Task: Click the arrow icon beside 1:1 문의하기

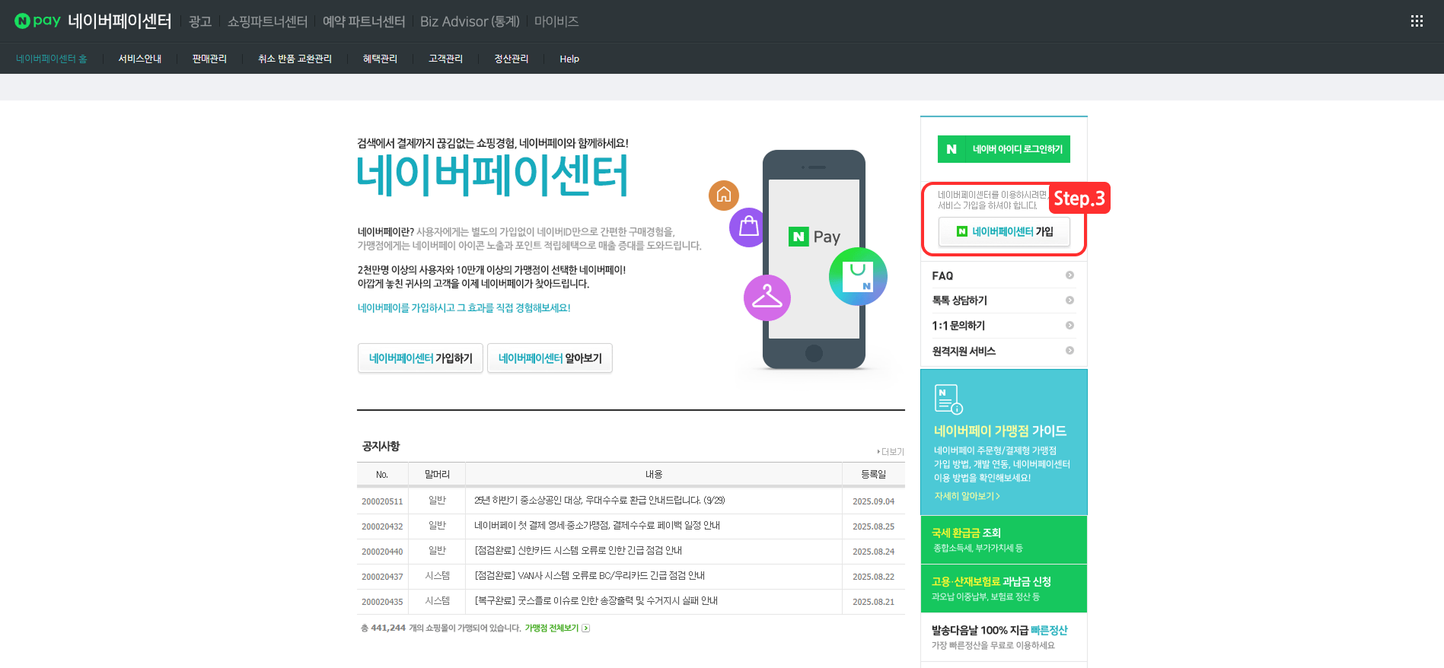Action: pos(1069,326)
